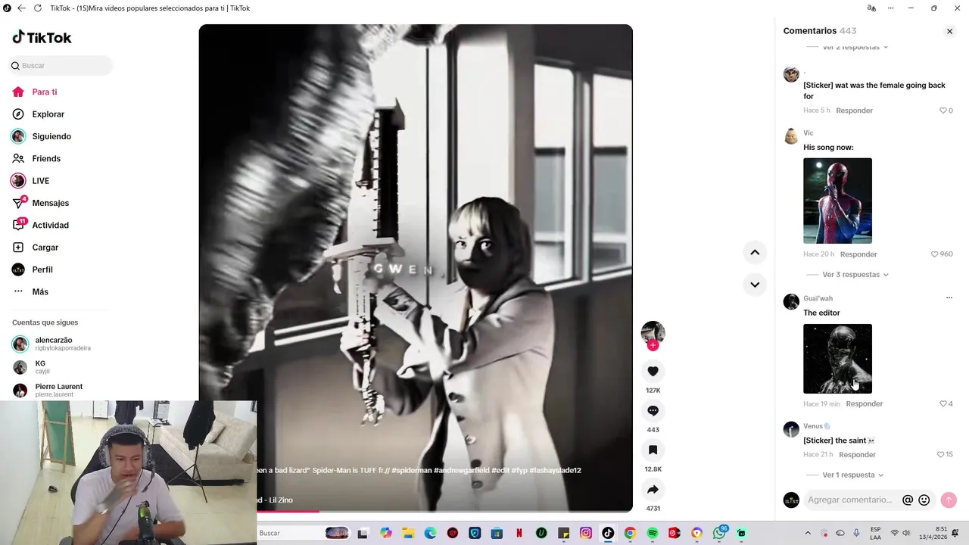
Task: Open Netflix from the taskbar
Action: (519, 533)
